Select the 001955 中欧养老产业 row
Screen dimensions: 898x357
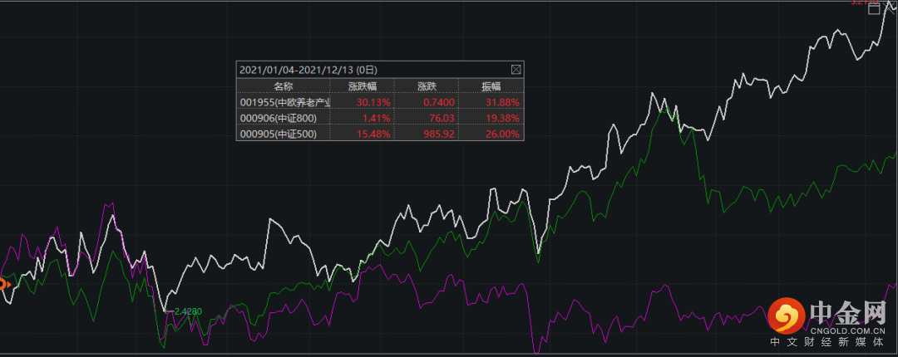[x=284, y=102]
